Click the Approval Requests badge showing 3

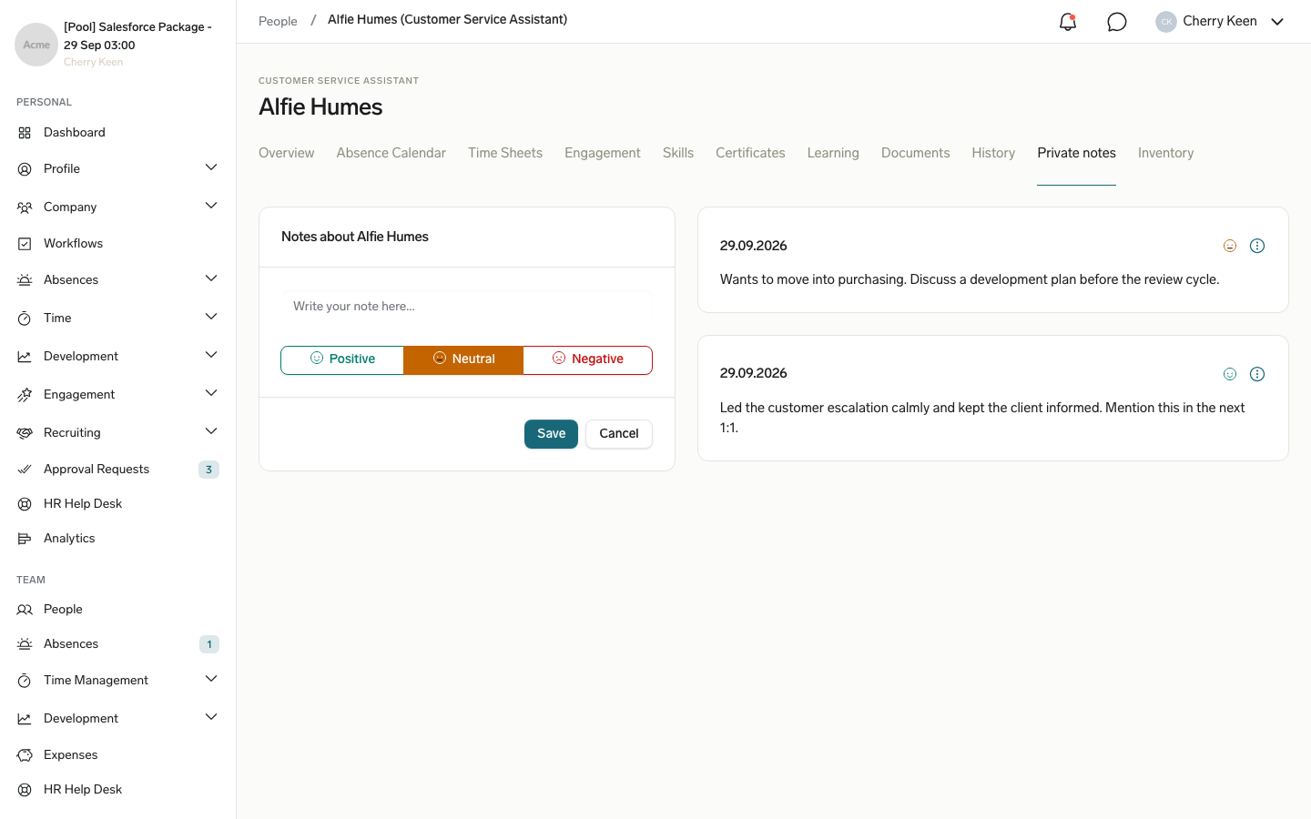[x=208, y=470]
